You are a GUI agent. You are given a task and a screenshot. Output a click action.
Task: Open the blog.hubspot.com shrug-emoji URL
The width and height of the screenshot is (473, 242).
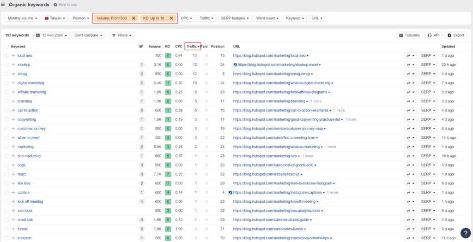click(272, 74)
